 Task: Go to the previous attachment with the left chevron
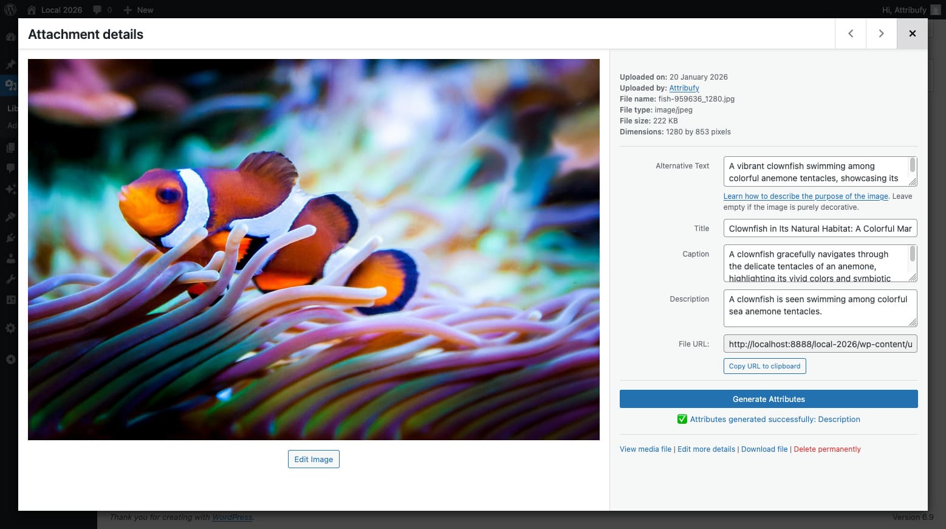click(850, 33)
